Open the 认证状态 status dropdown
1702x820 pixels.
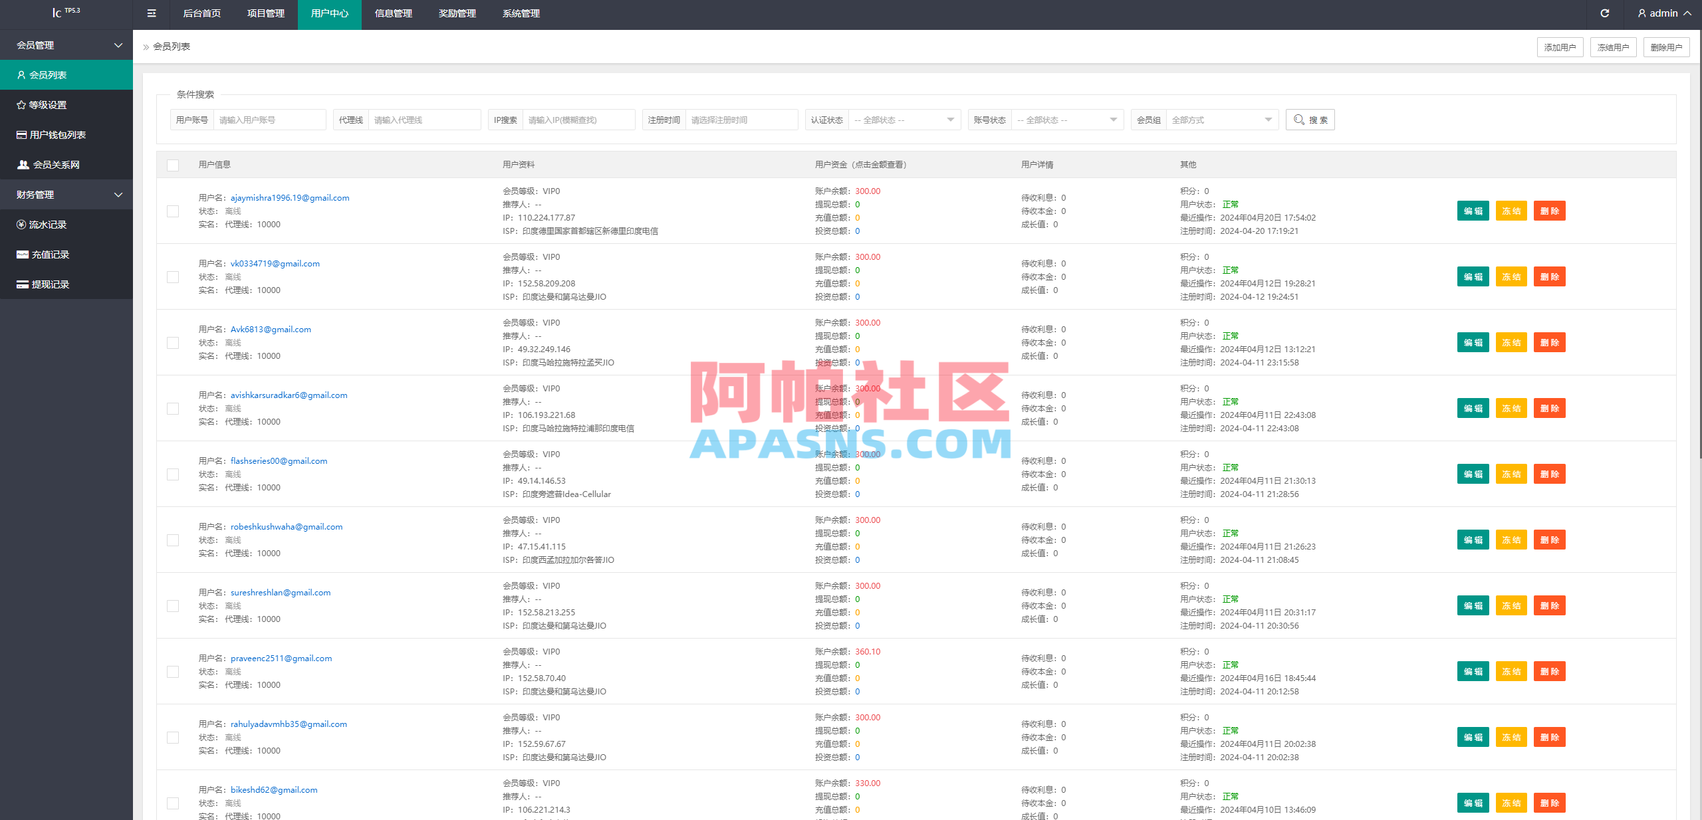904,120
